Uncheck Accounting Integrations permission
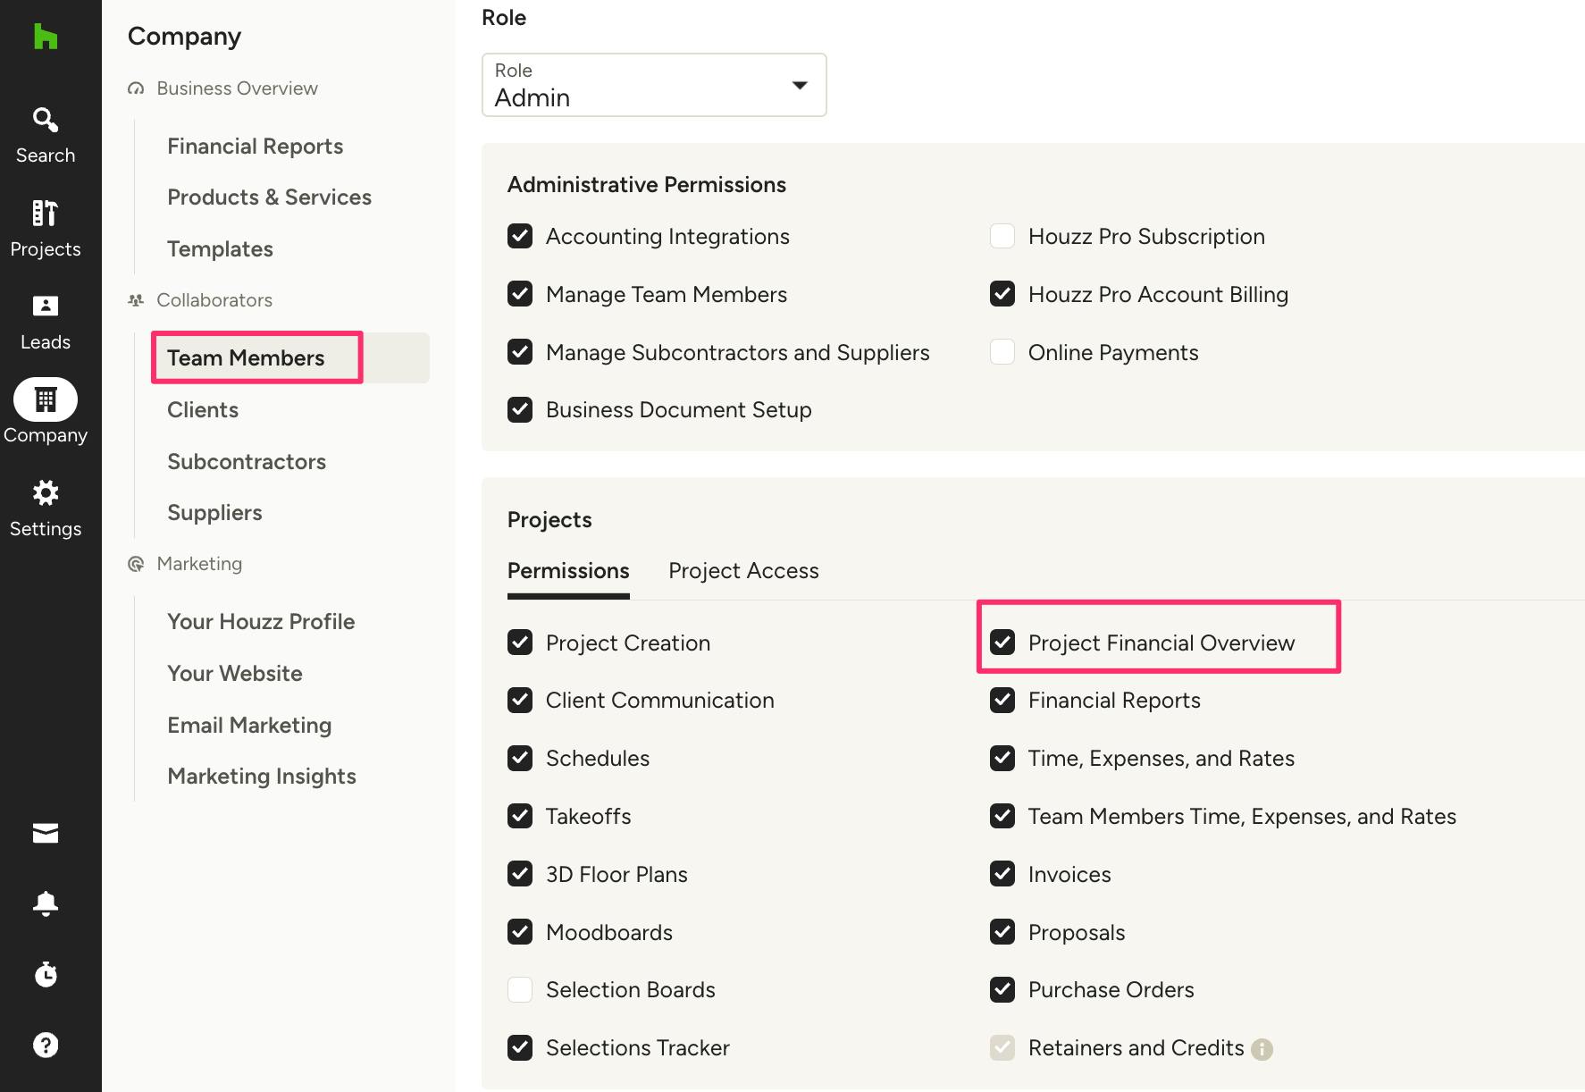The height and width of the screenshot is (1092, 1585). 520,236
